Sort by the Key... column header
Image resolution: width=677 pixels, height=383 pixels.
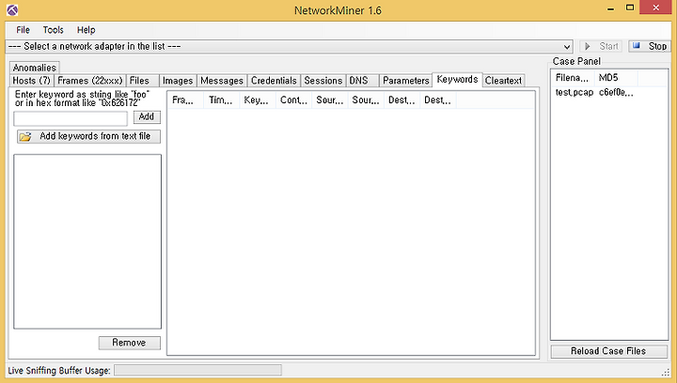click(x=258, y=100)
